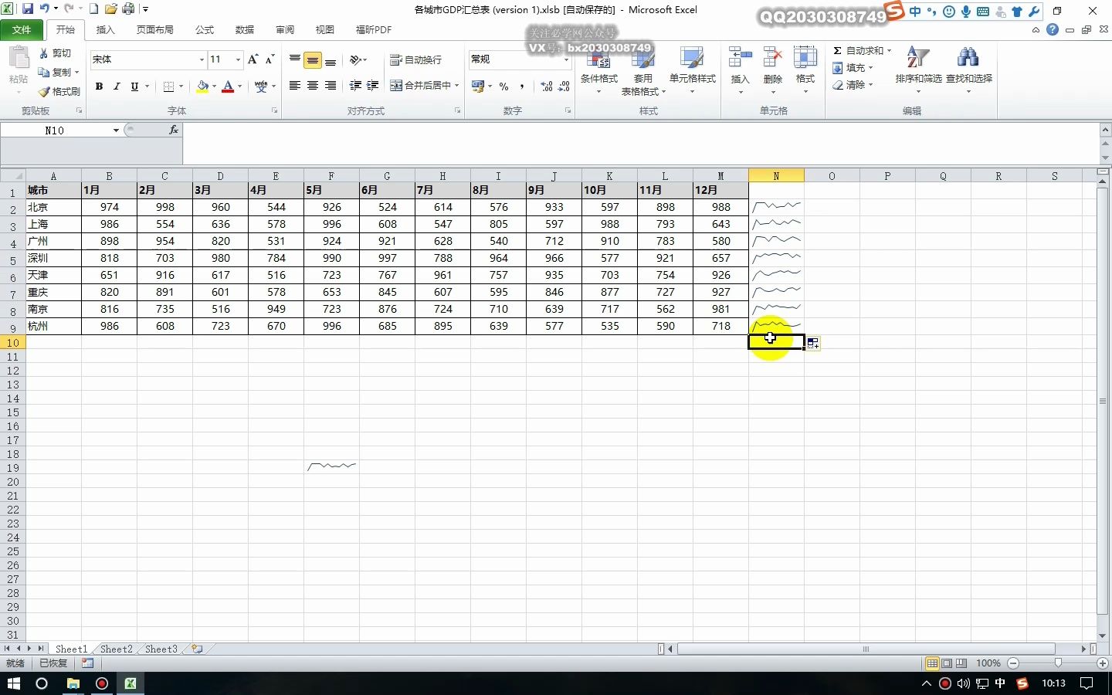This screenshot has width=1112, height=695.
Task: Open the number format dropdown arrow
Action: (x=566, y=59)
